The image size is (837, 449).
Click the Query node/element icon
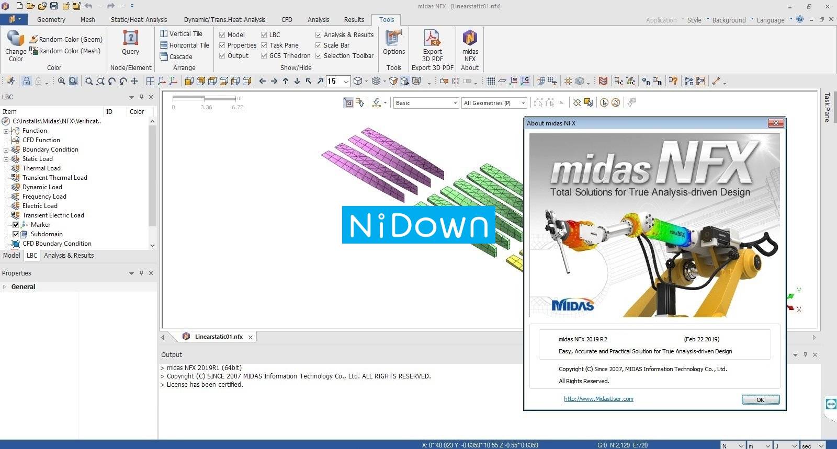click(130, 42)
